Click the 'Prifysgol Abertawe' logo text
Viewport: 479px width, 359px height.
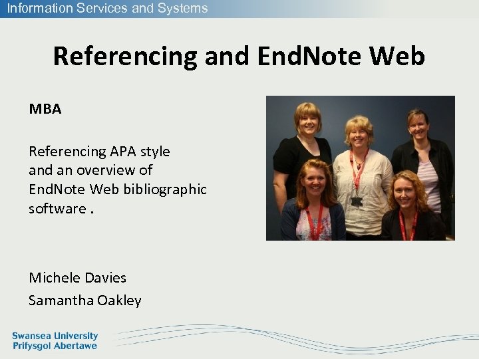(x=55, y=346)
